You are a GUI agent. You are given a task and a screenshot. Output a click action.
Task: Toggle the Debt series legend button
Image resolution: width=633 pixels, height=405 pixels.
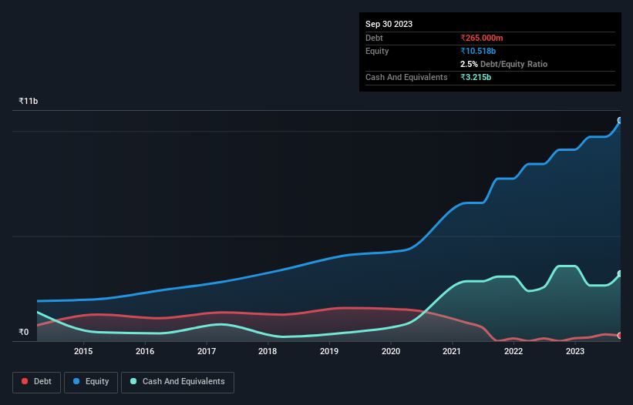(x=36, y=382)
